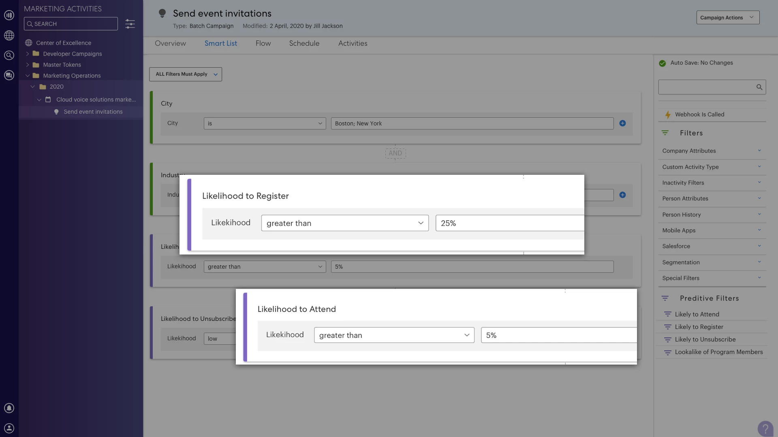Click the notifications bell icon
The image size is (778, 437).
[x=9, y=408]
